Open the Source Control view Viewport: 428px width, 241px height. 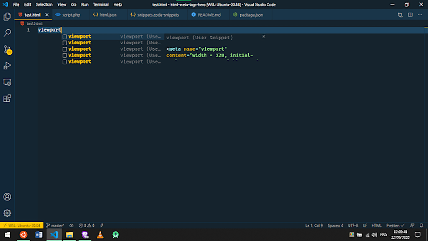click(x=8, y=49)
